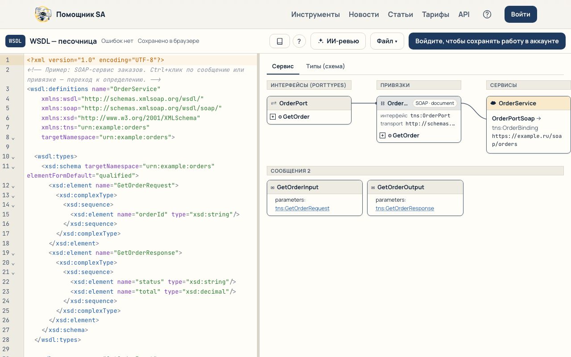571x357 pixels.
Task: Click the Войти button
Action: [x=521, y=14]
